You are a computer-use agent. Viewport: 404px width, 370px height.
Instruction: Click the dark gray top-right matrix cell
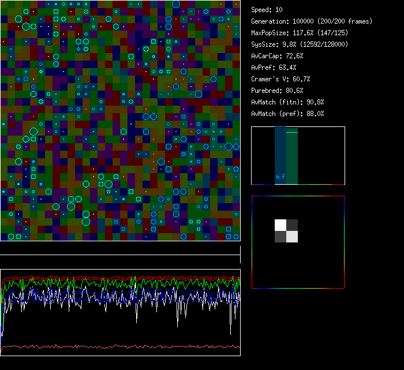click(292, 225)
